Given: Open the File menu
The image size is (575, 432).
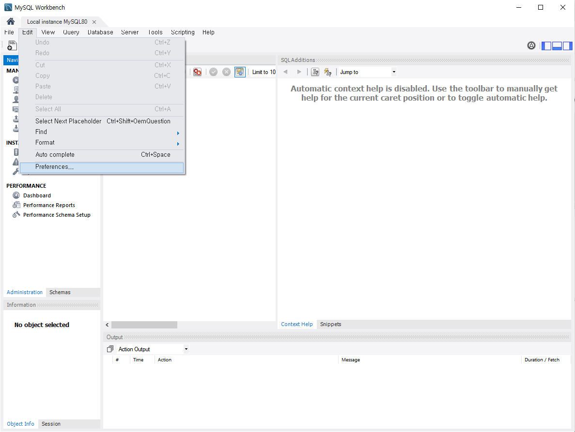Looking at the screenshot, I should pyautogui.click(x=9, y=32).
